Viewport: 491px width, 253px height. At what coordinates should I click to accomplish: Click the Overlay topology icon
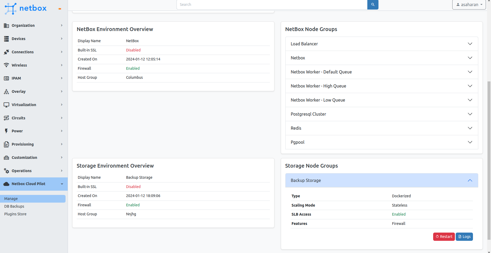point(6,91)
